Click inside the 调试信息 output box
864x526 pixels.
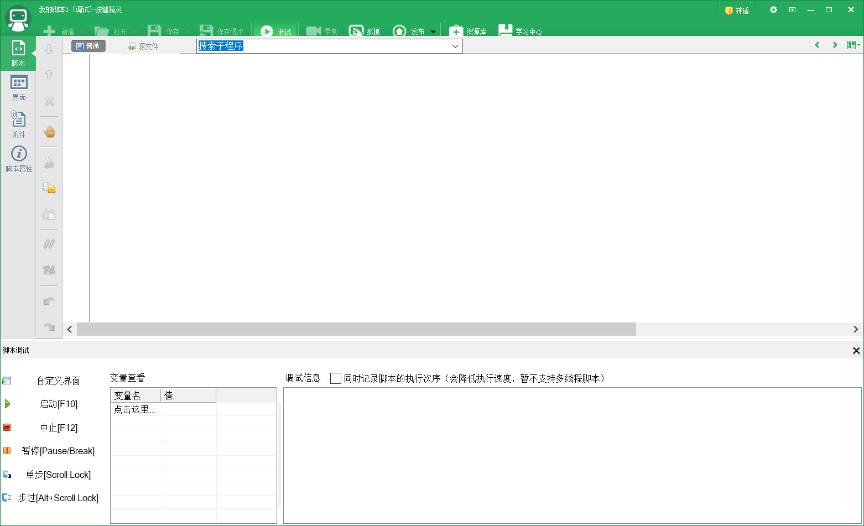coord(572,456)
